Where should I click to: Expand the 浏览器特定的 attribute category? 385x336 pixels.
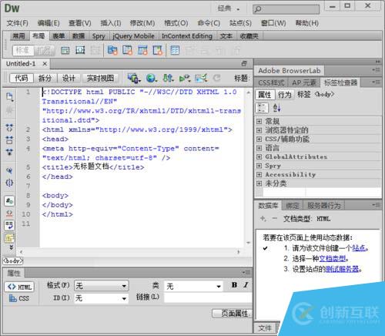coord(259,130)
